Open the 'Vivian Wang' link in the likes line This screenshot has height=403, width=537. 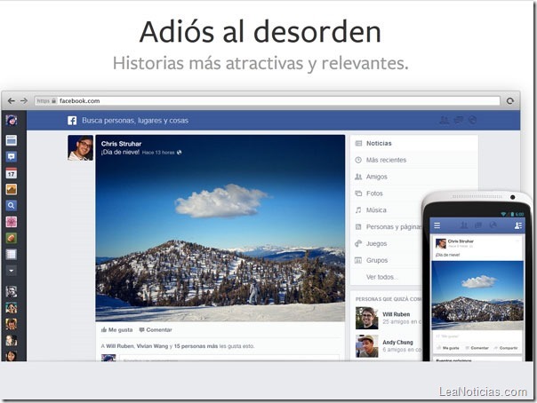[x=152, y=346]
